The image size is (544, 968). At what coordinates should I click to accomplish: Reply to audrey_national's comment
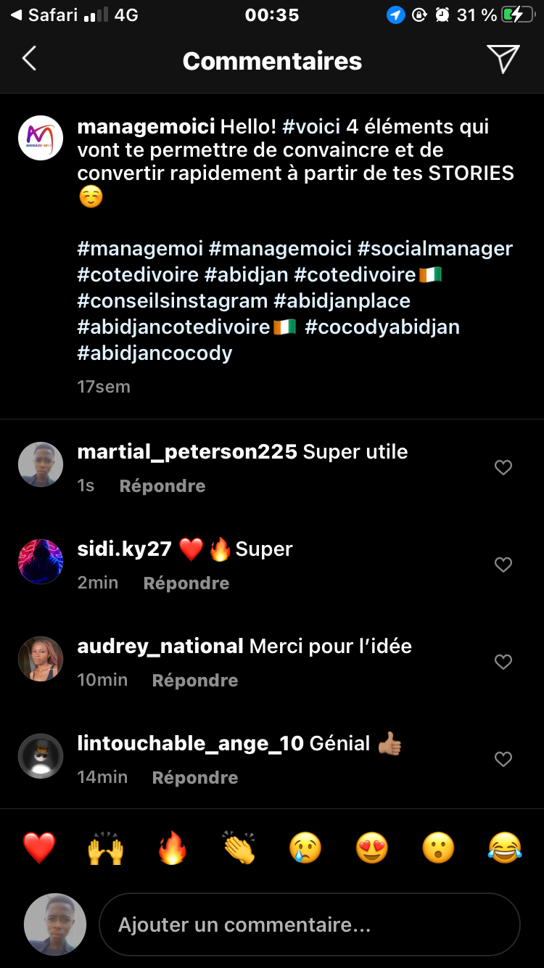(195, 681)
